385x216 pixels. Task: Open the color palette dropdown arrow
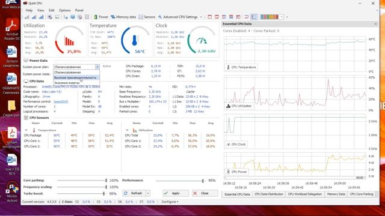282,17
